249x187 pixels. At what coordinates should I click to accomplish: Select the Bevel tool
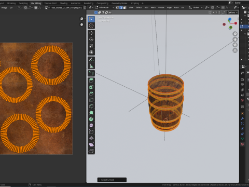91,94
